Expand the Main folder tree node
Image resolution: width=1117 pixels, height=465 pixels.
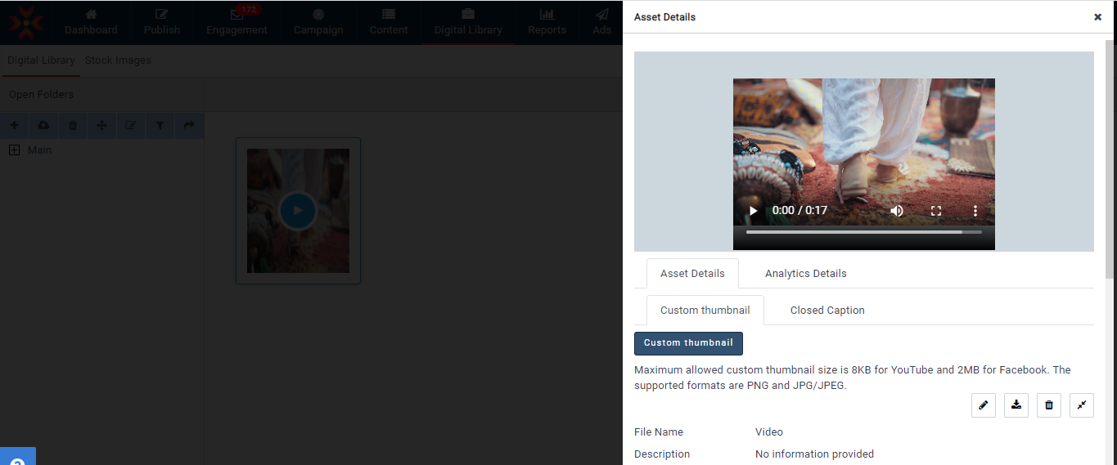pos(14,150)
